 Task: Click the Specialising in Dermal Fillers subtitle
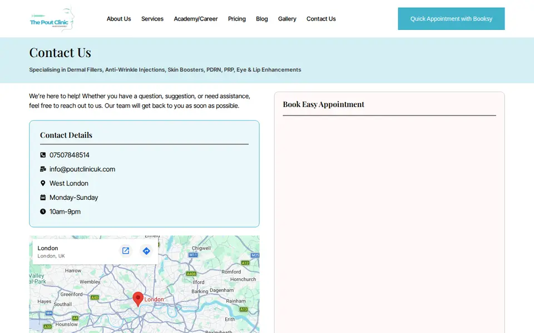point(165,70)
